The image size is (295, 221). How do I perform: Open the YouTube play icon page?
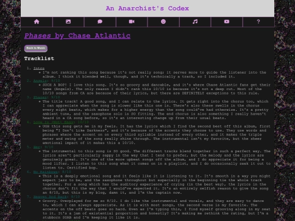[227, 22]
